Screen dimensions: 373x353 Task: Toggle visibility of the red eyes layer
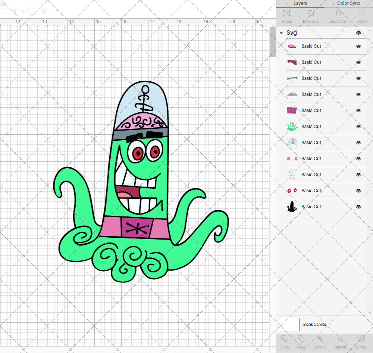[x=358, y=191]
